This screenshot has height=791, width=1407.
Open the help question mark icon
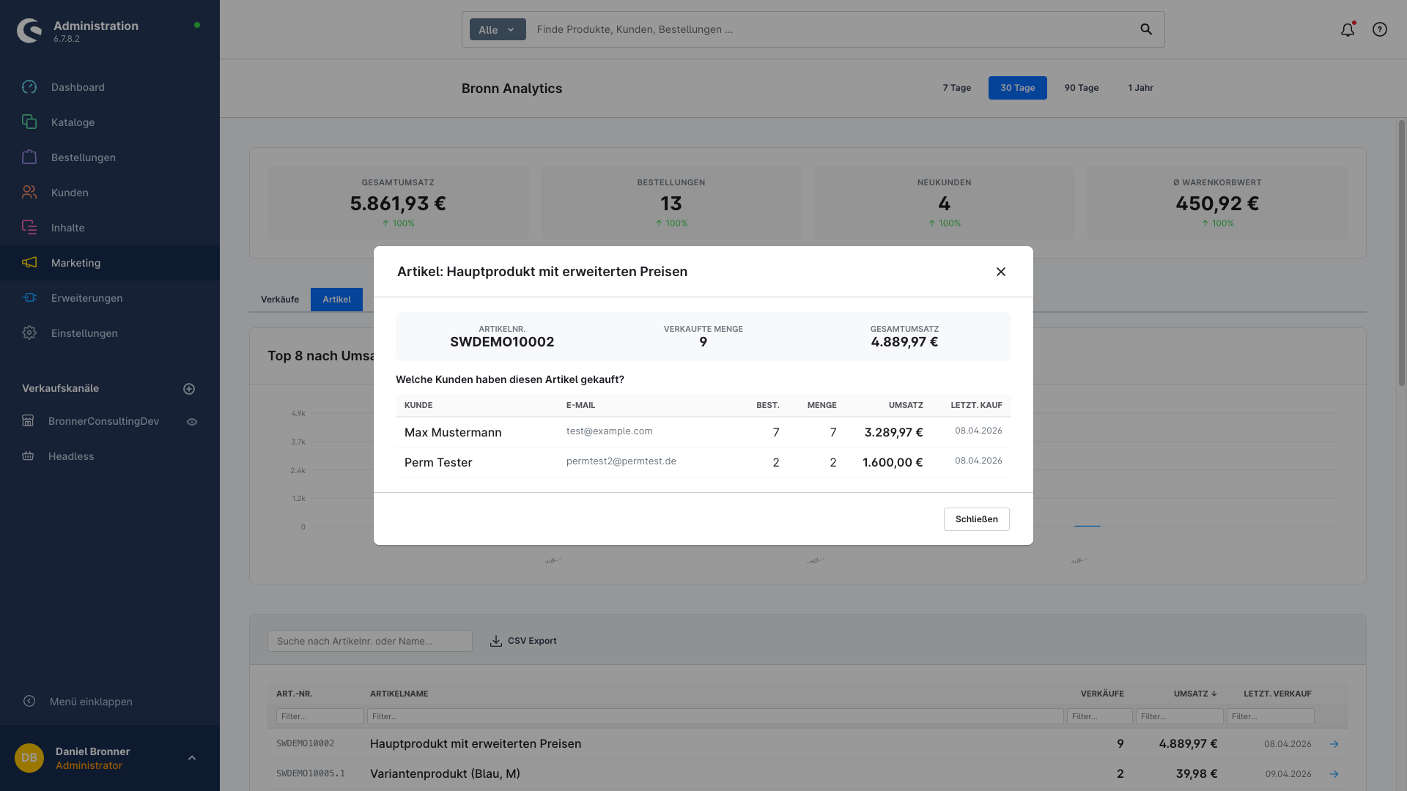tap(1379, 30)
